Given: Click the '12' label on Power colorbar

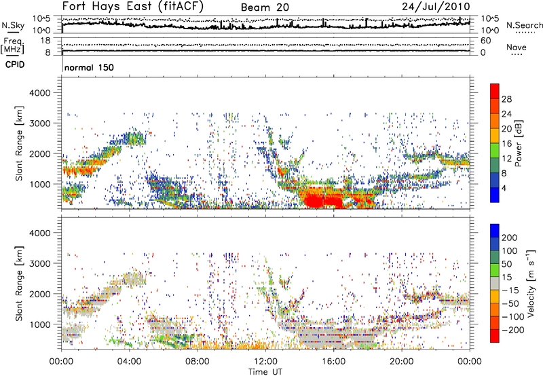Looking at the screenshot, I should tap(506, 159).
